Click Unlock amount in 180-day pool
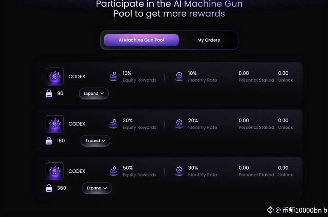The image size is (328, 217). coord(283,120)
